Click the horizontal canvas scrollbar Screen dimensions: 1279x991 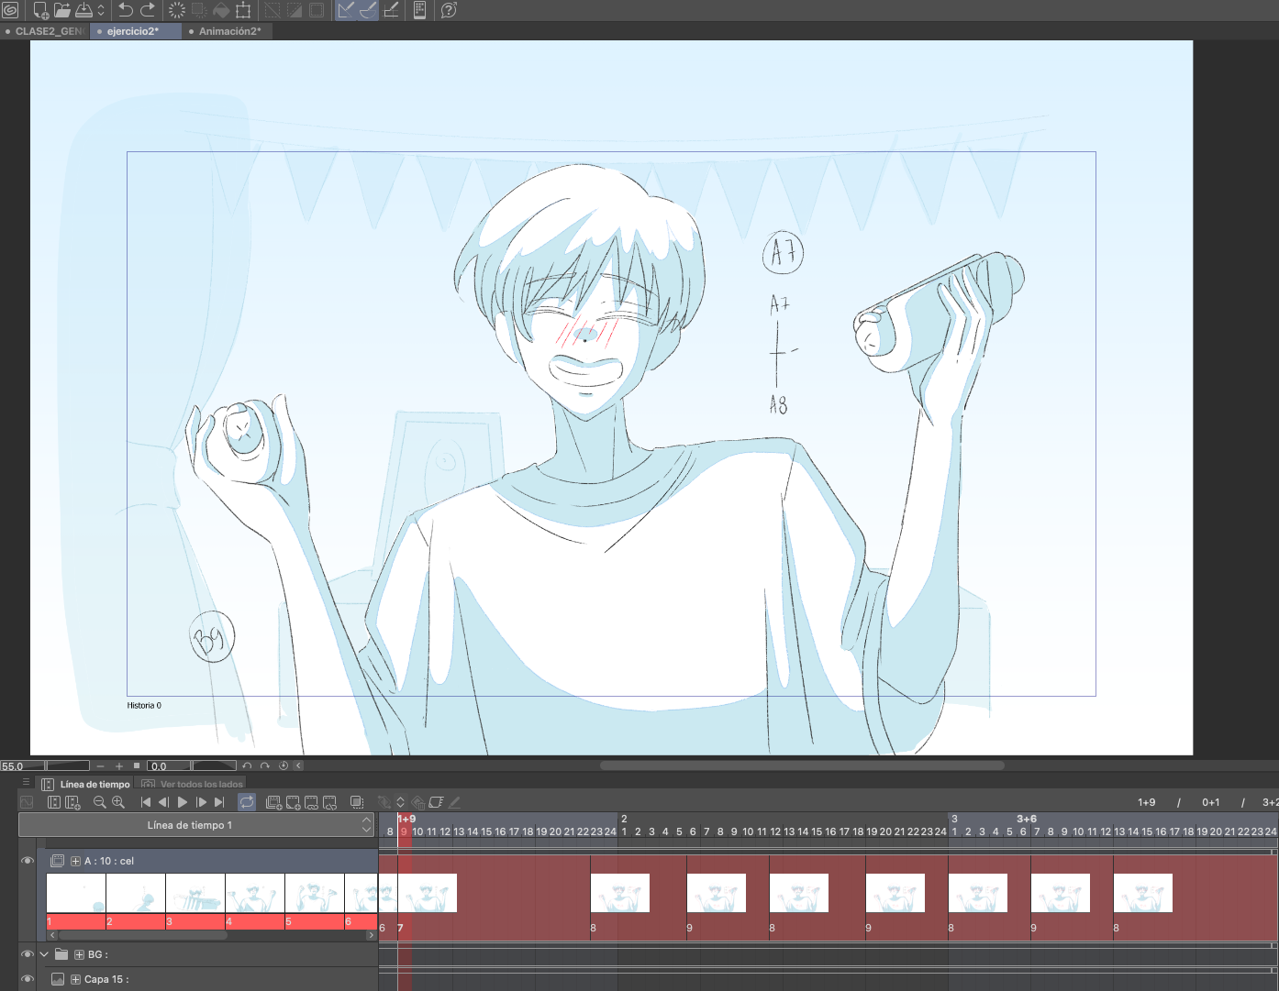[802, 765]
